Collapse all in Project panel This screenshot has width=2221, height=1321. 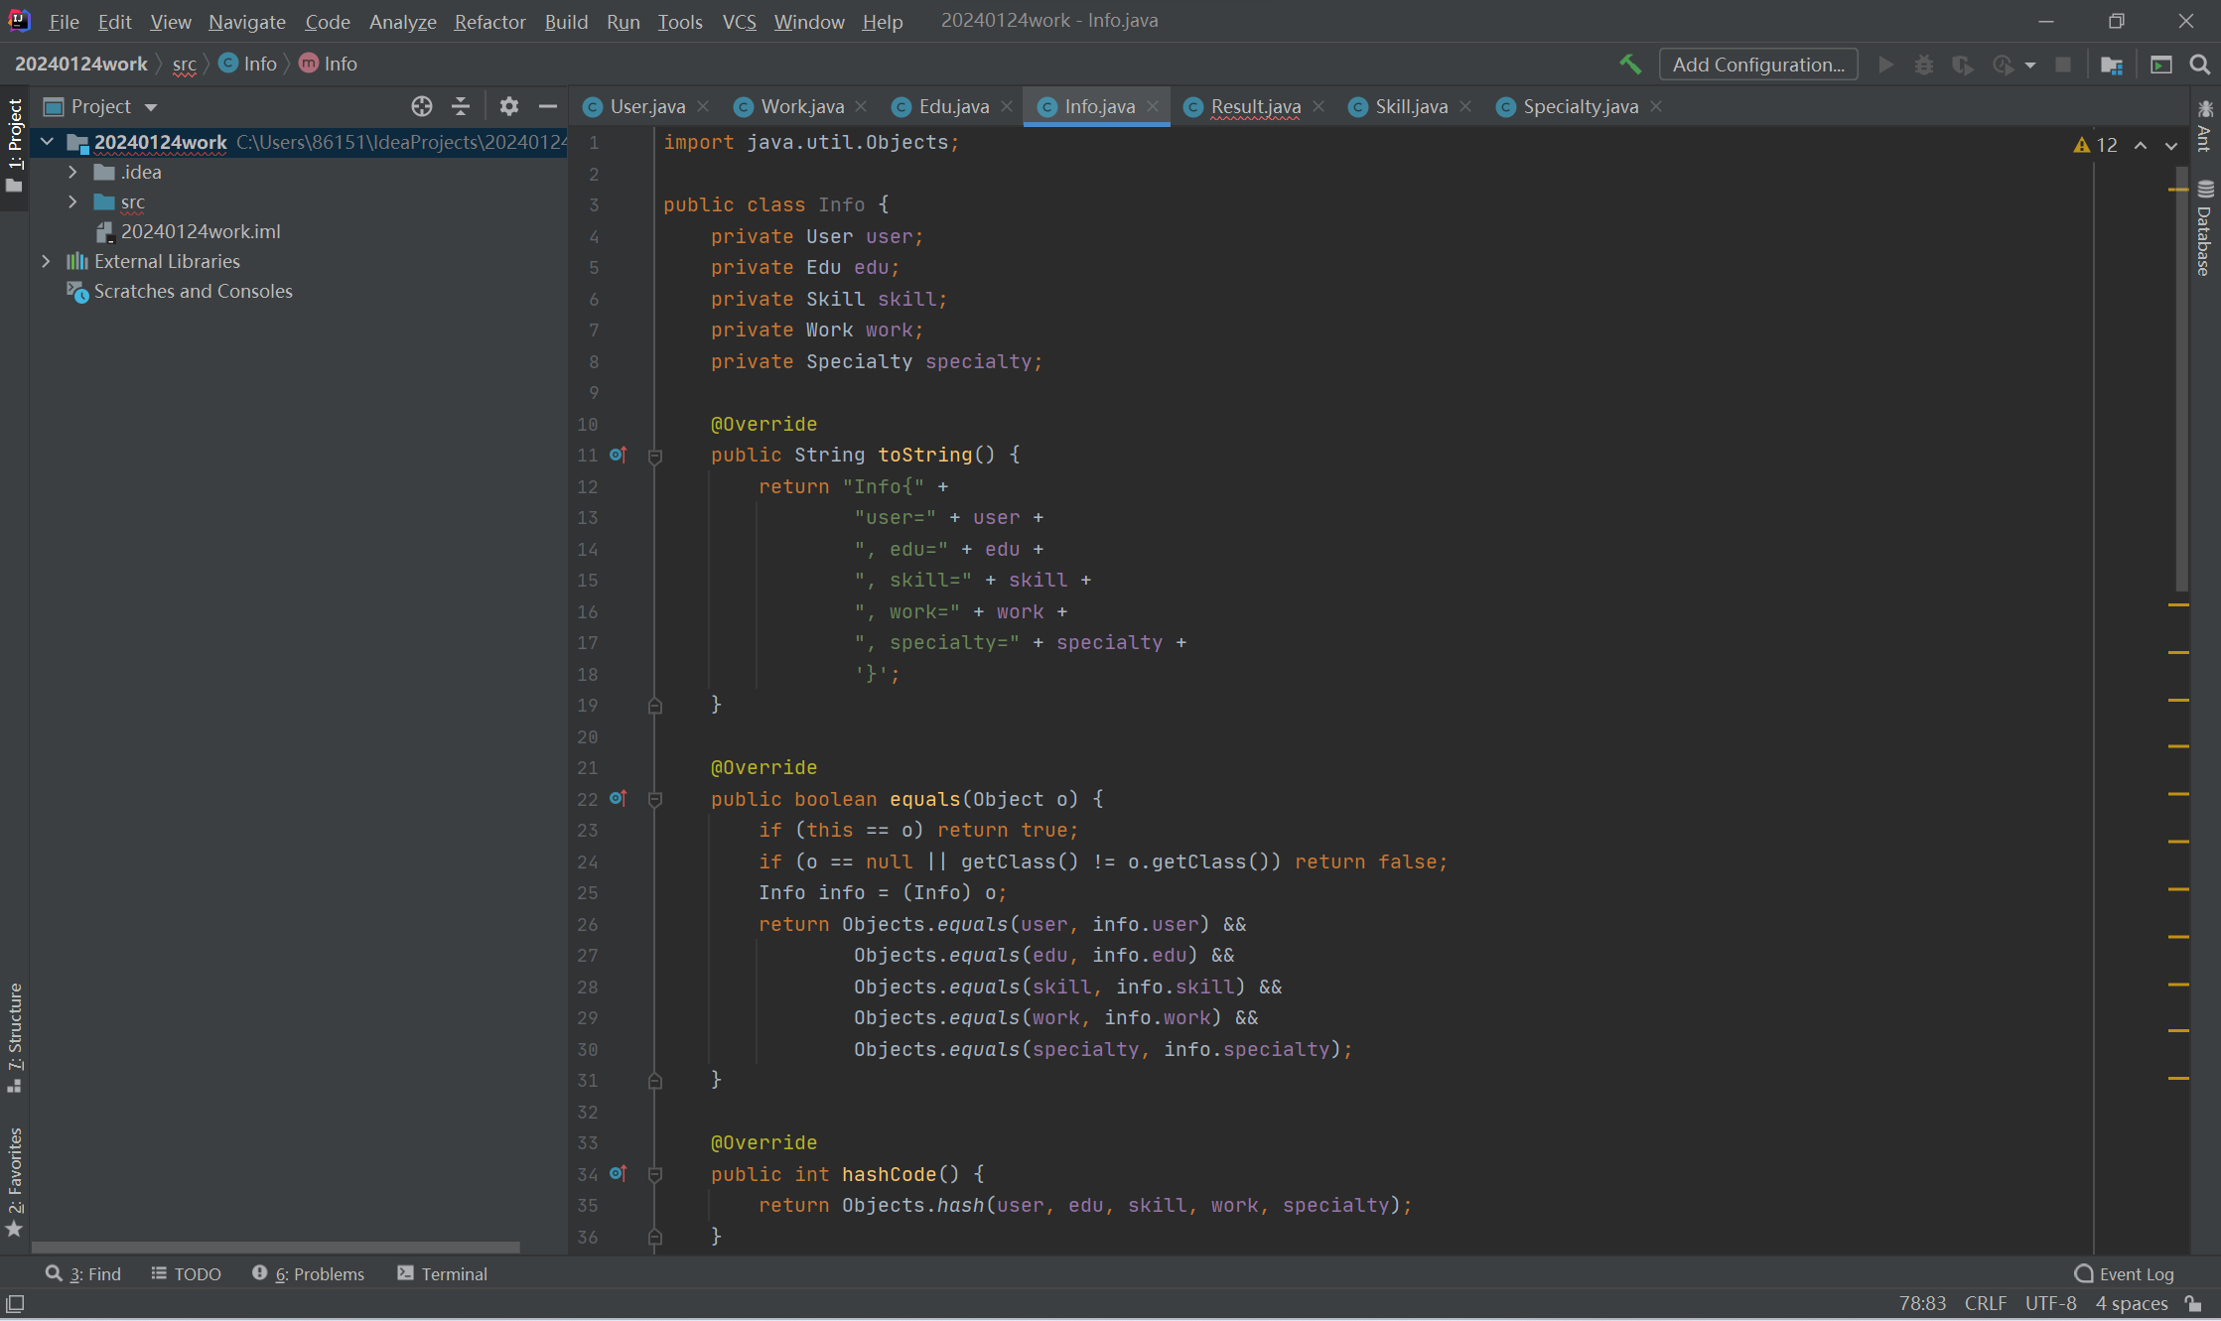tap(461, 106)
